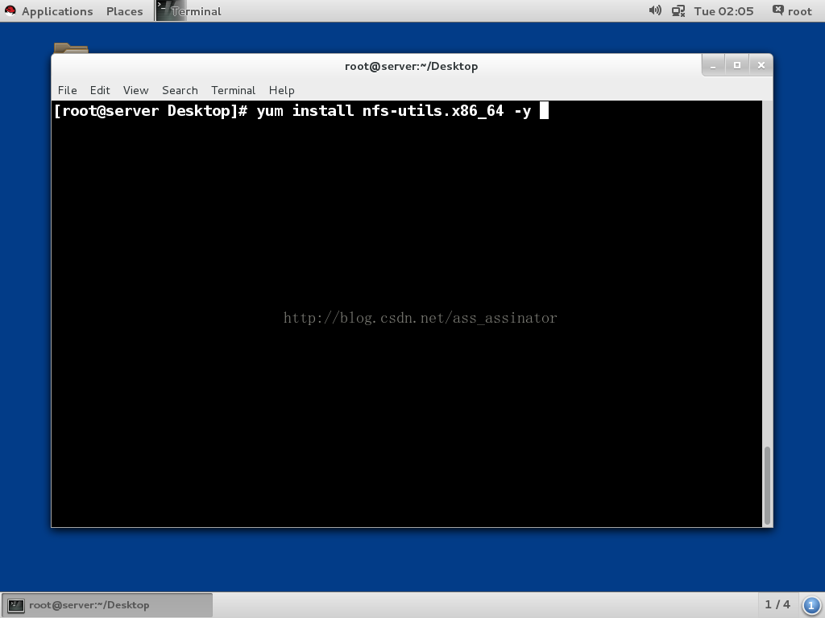Select root@server:~/Desktop taskbar button
This screenshot has width=825, height=618.
pyautogui.click(x=107, y=605)
